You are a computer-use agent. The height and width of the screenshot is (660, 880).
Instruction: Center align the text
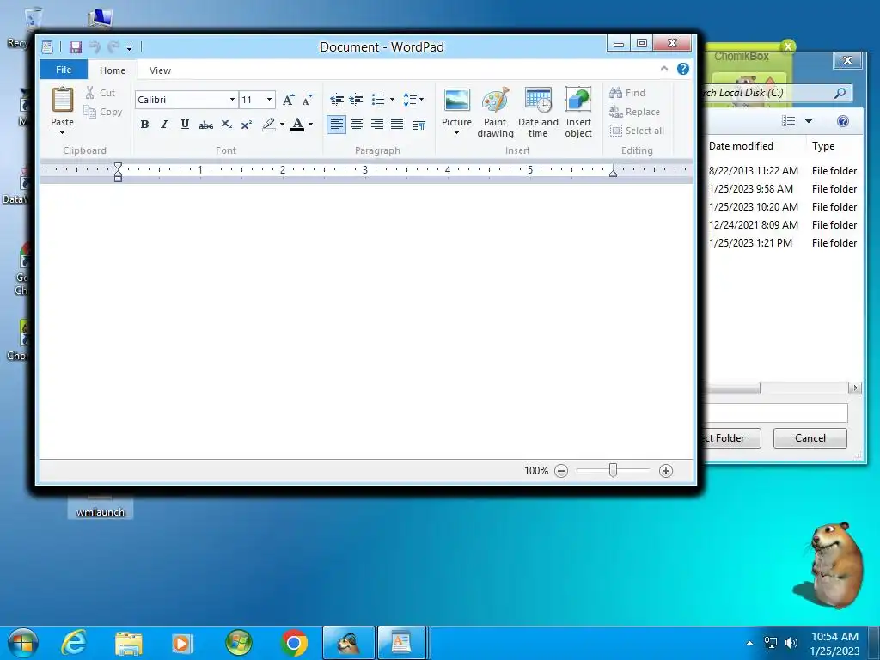point(357,125)
